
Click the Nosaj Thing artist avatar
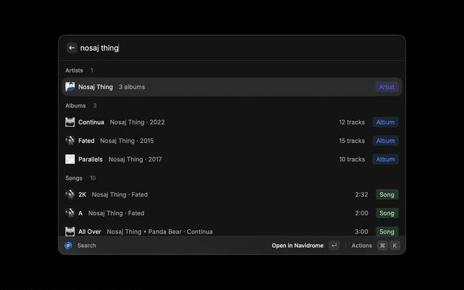(70, 87)
